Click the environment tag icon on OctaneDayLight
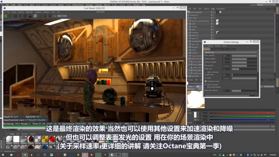Screen dimensions: 279x157 [220, 12]
